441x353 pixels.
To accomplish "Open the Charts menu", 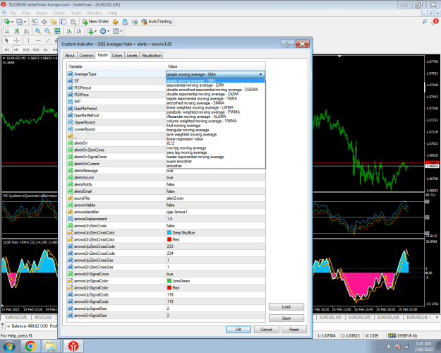I will pyautogui.click(x=59, y=13).
